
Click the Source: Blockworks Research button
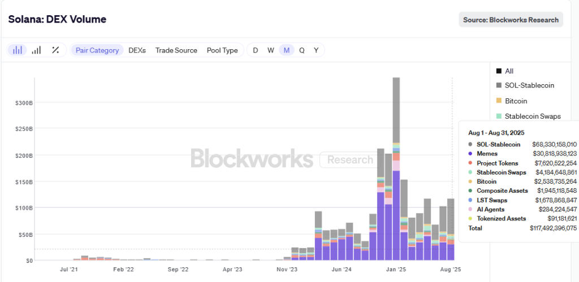(511, 20)
